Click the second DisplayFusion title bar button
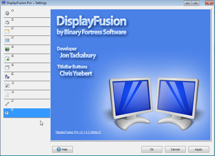 [196, 3]
